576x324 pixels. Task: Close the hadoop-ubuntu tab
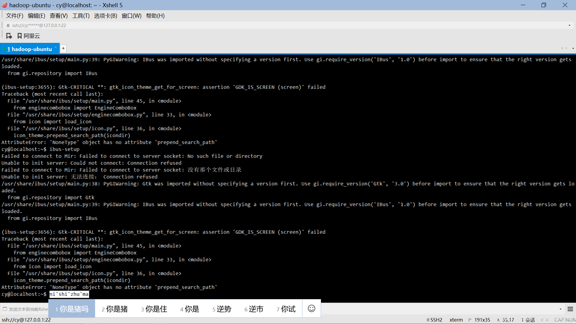(55, 47)
